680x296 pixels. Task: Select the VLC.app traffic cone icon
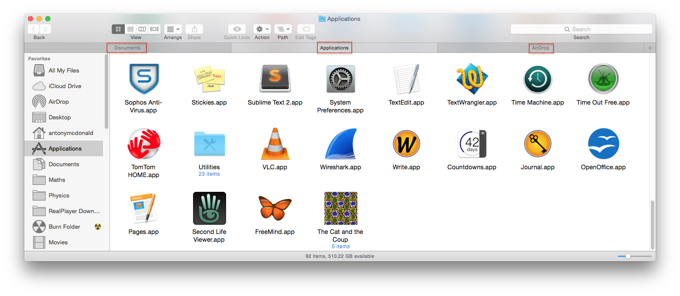(275, 144)
